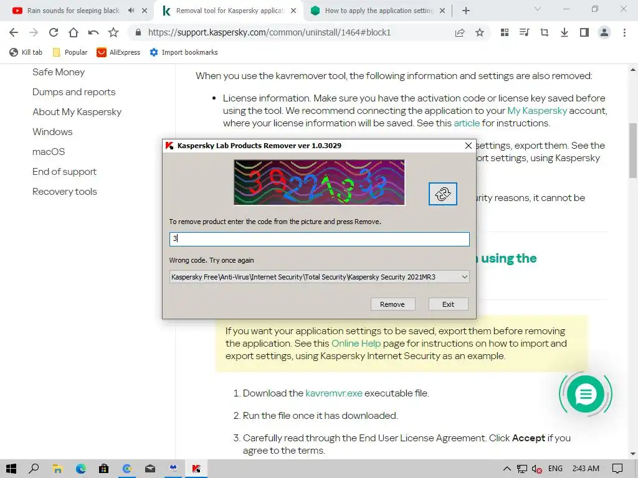Image resolution: width=638 pixels, height=478 pixels.
Task: Mute the Rain sounds tab via speaker icon
Action: tap(131, 11)
